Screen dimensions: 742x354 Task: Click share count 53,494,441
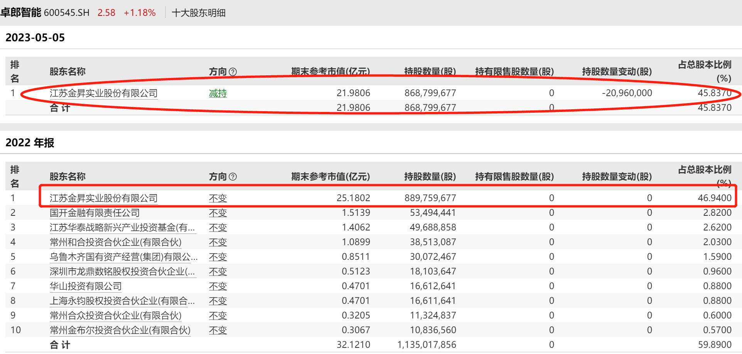433,213
